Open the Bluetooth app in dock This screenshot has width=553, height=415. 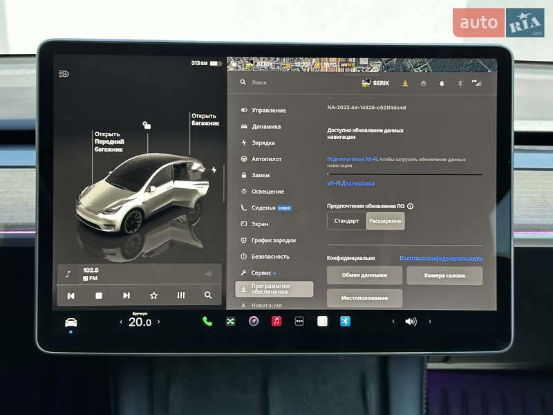click(345, 321)
